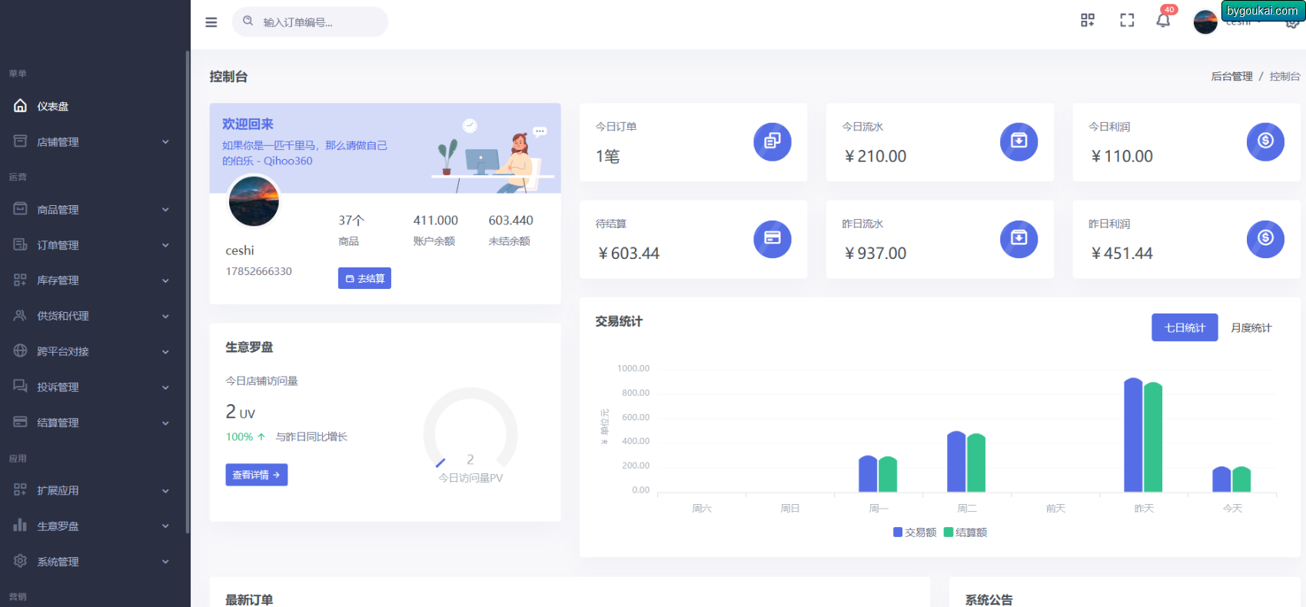Toggle the 结算额 legend swatch
1306x607 pixels.
pyautogui.click(x=948, y=532)
